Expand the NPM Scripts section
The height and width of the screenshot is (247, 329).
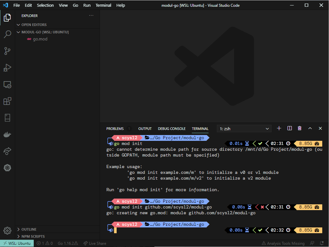click(x=57, y=236)
